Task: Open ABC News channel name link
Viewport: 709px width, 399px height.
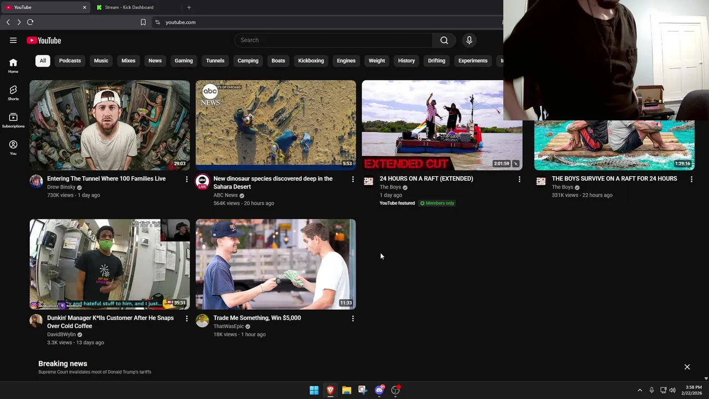Action: (x=225, y=195)
